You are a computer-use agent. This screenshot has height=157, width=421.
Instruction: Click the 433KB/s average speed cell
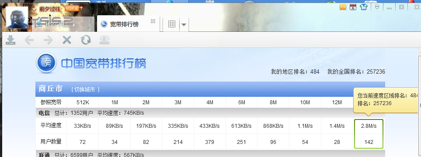[210, 126]
